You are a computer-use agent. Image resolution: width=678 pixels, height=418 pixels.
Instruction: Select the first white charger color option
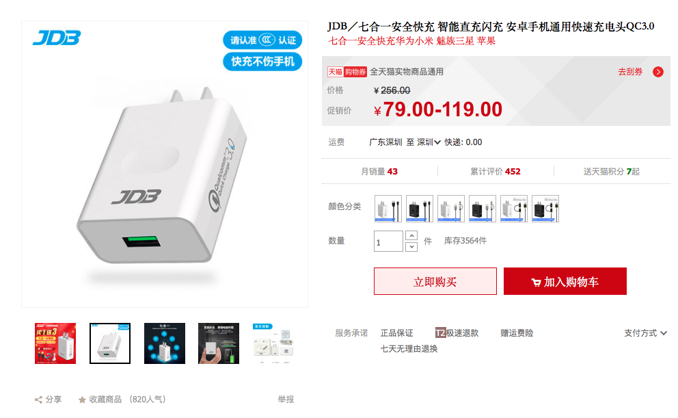(x=388, y=209)
